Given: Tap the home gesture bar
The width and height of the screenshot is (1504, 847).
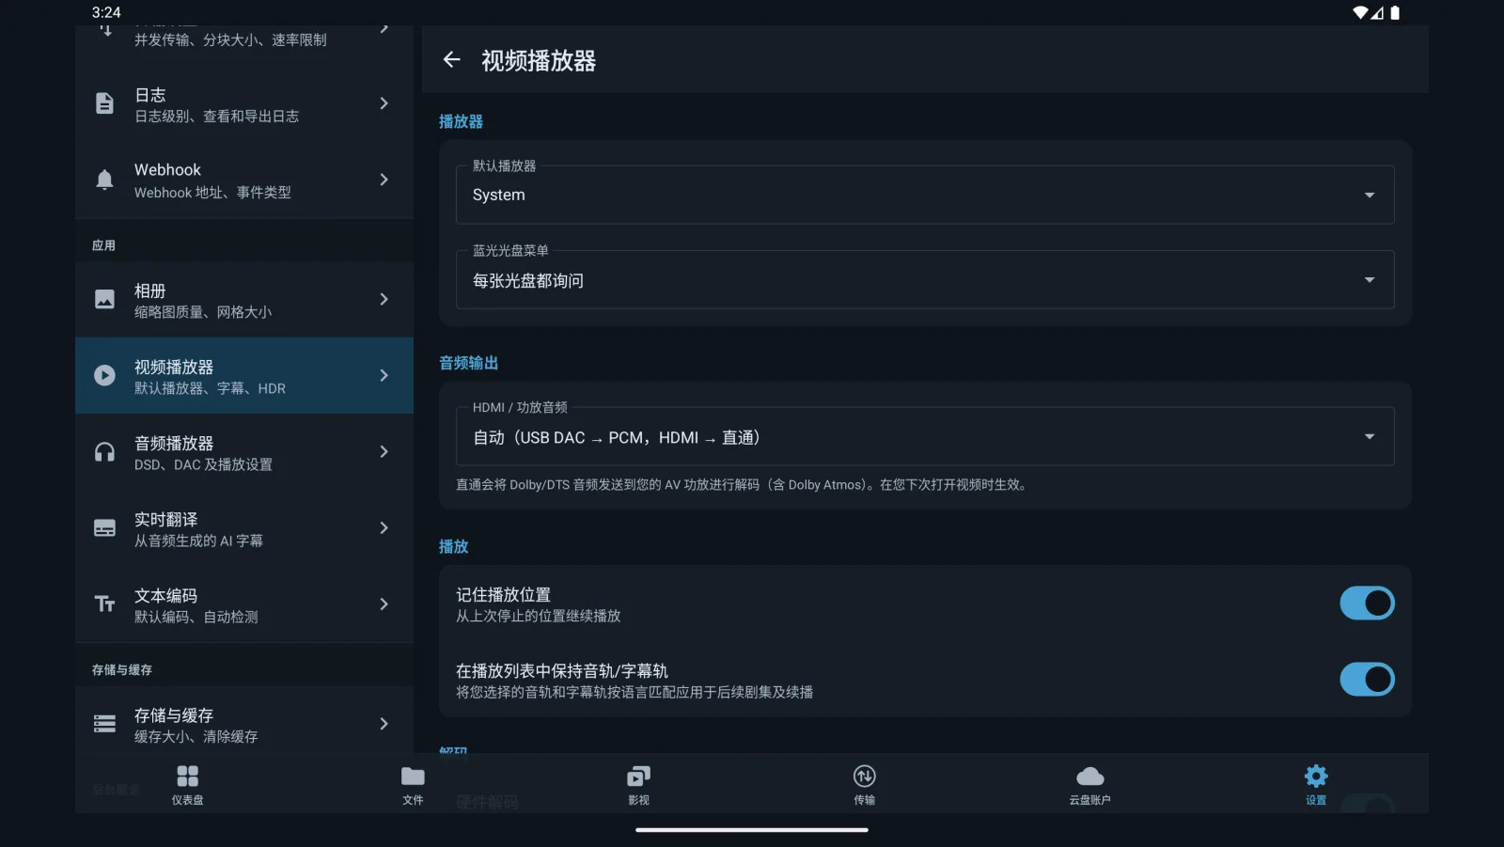Looking at the screenshot, I should tap(752, 830).
